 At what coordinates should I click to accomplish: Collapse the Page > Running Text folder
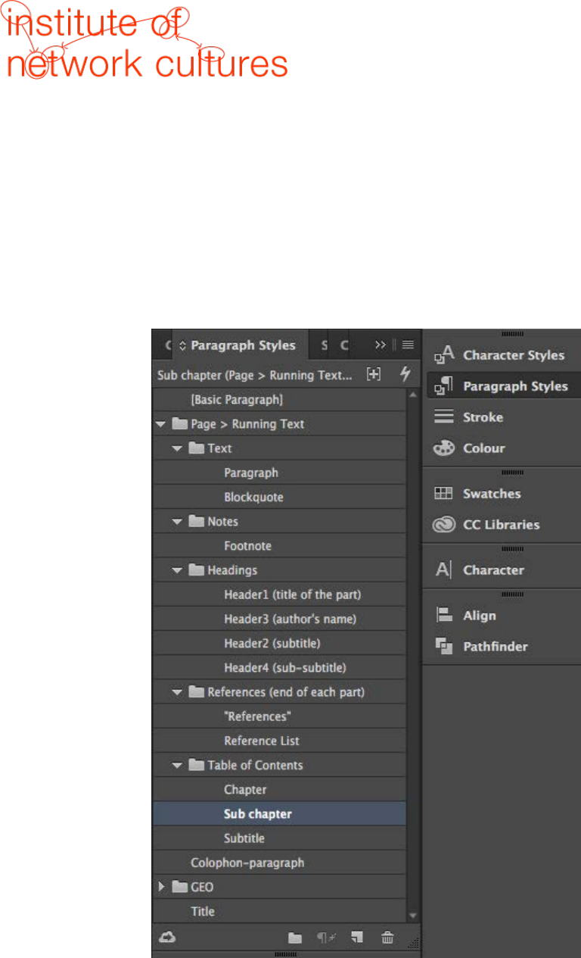coord(160,424)
